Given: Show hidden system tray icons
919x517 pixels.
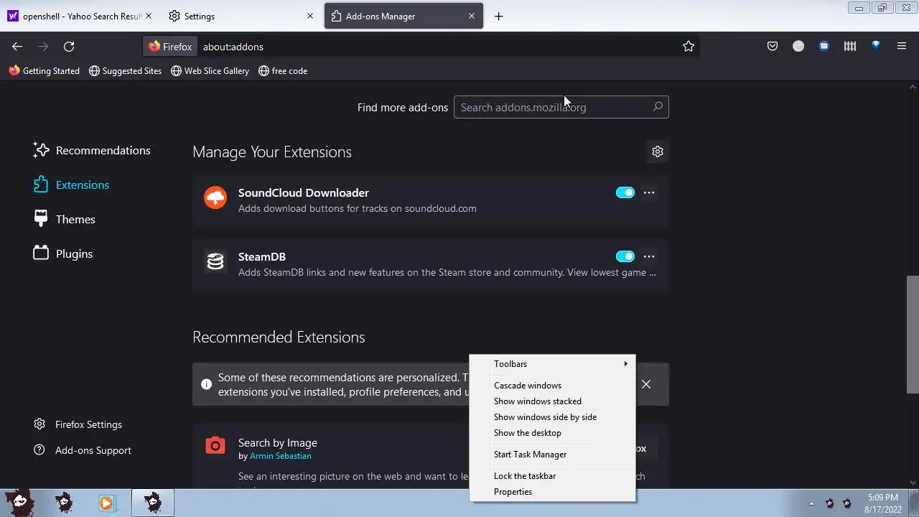Looking at the screenshot, I should point(811,503).
